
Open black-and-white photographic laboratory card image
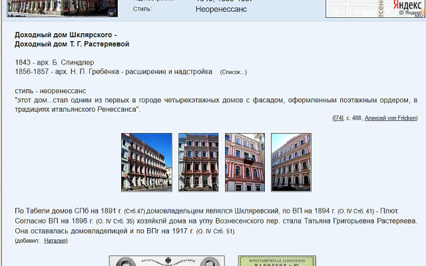[x=167, y=261]
